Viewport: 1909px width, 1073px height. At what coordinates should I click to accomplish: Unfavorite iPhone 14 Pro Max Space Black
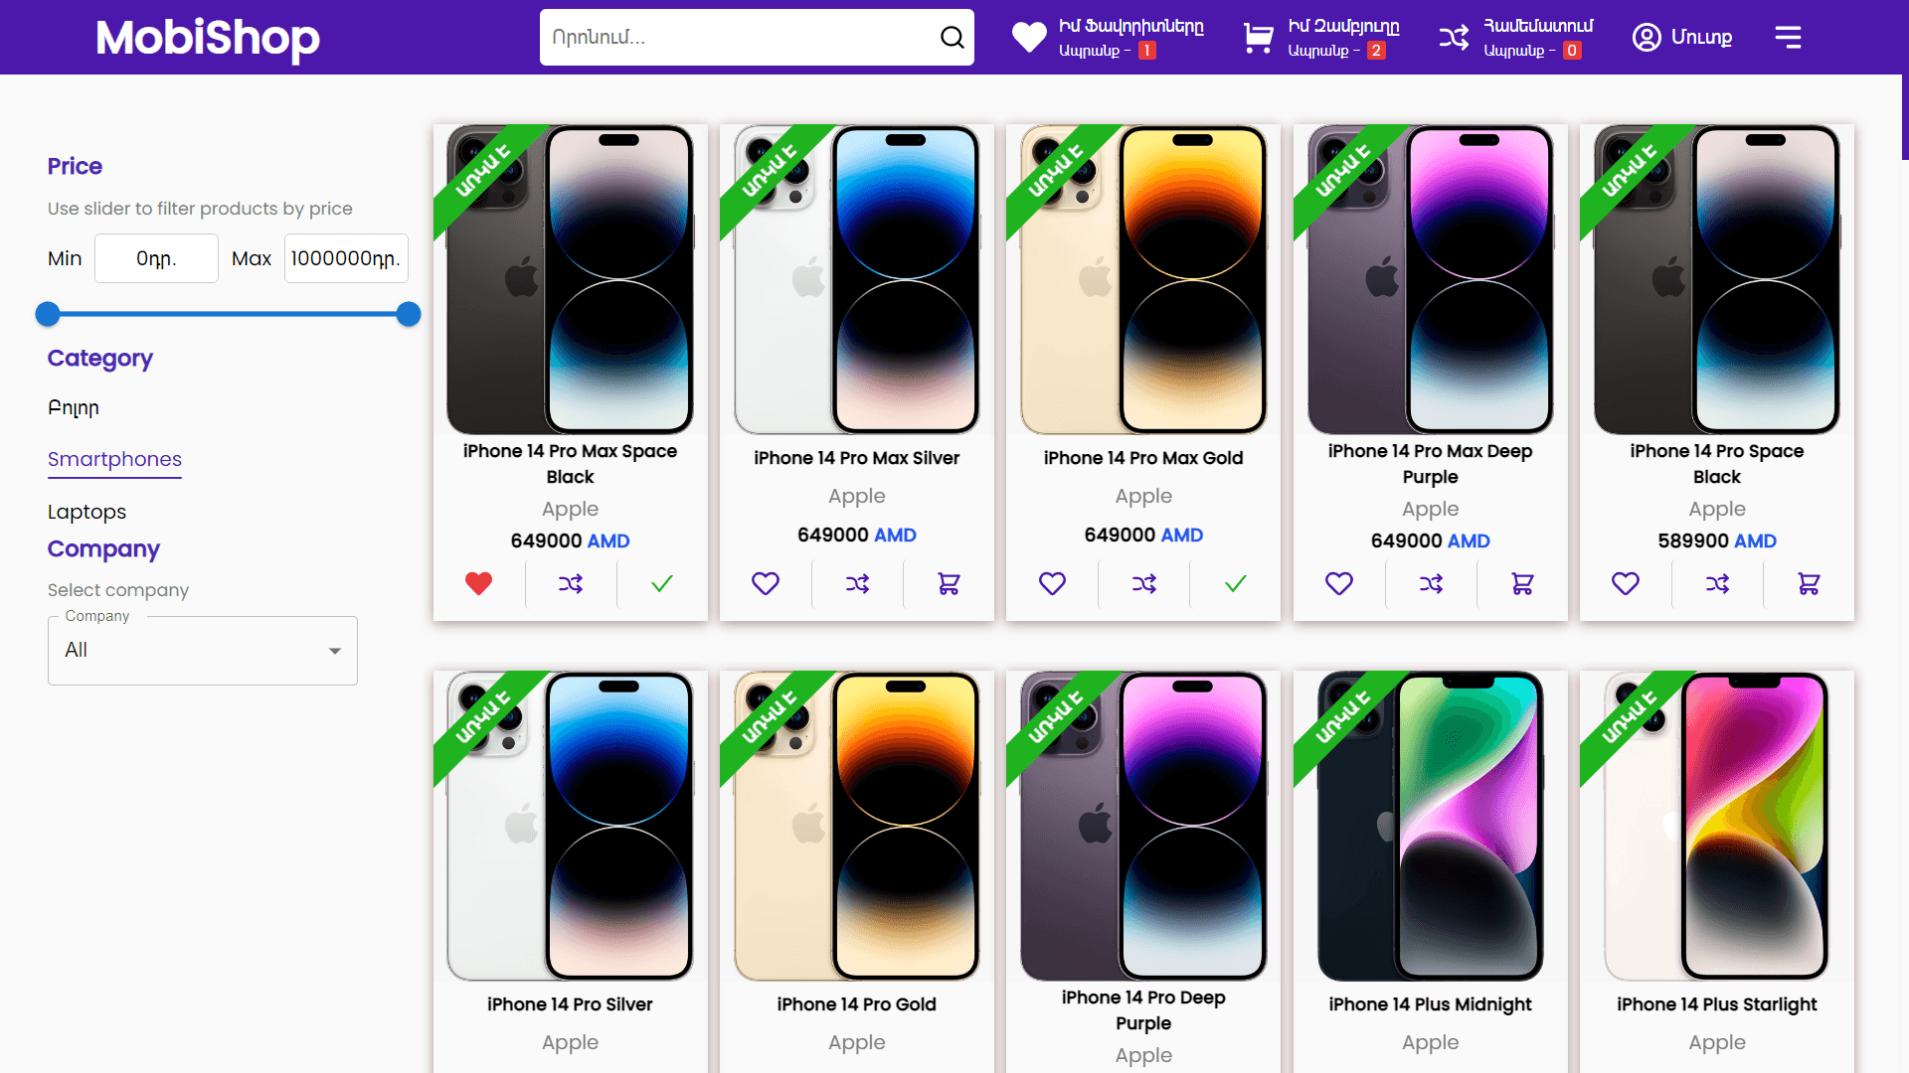[478, 584]
